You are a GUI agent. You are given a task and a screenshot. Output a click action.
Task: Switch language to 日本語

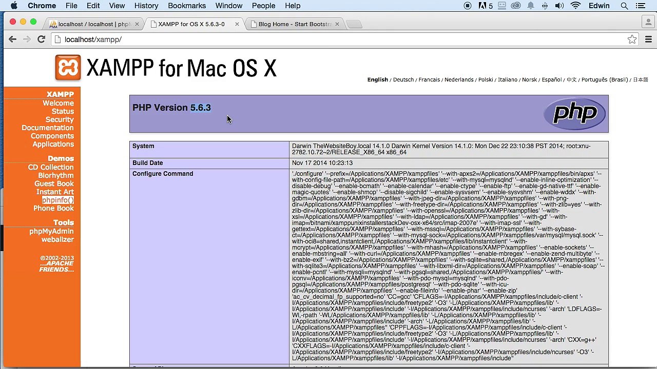tap(641, 79)
